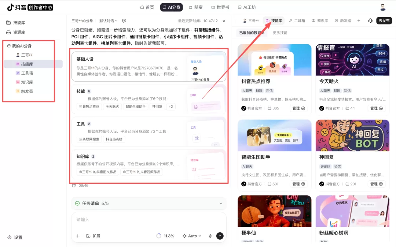Image resolution: width=396 pixels, height=247 pixels.
Task: Go to the 随变 top tab
Action: (196, 7)
